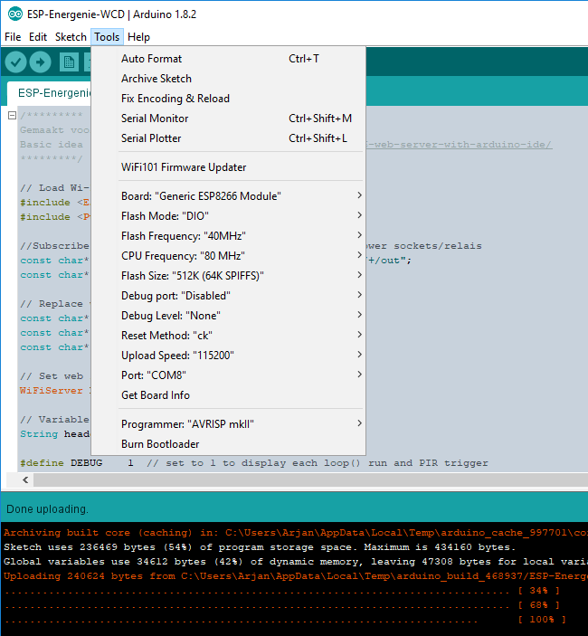
Task: Choose Archive Sketch menu entry
Action: [x=228, y=79]
